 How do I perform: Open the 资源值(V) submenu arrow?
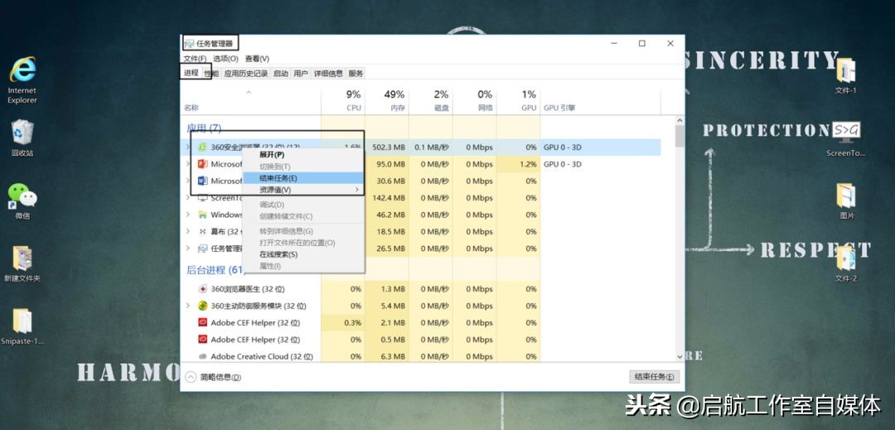tap(357, 190)
